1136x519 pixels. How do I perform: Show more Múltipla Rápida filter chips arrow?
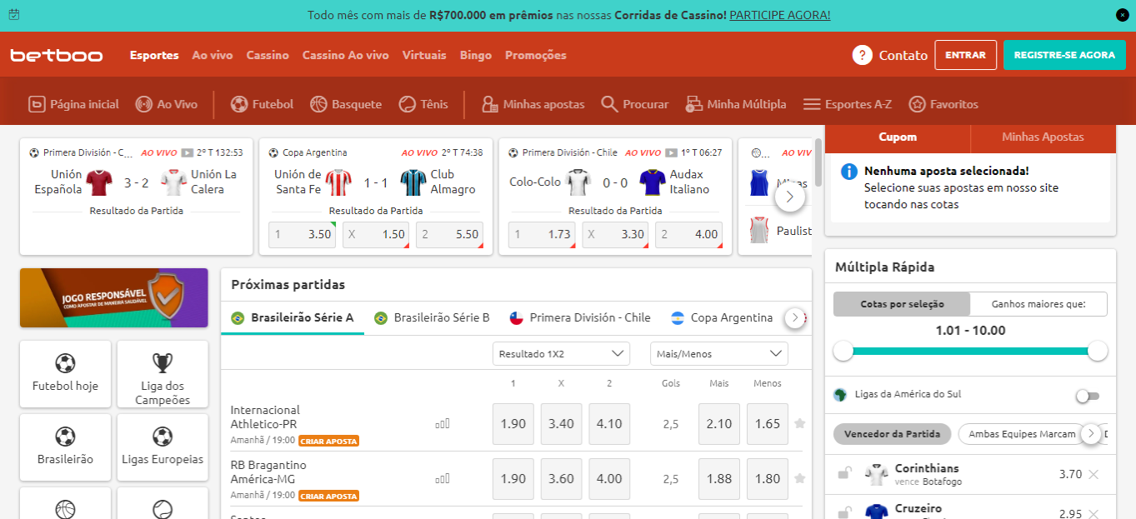point(1090,434)
